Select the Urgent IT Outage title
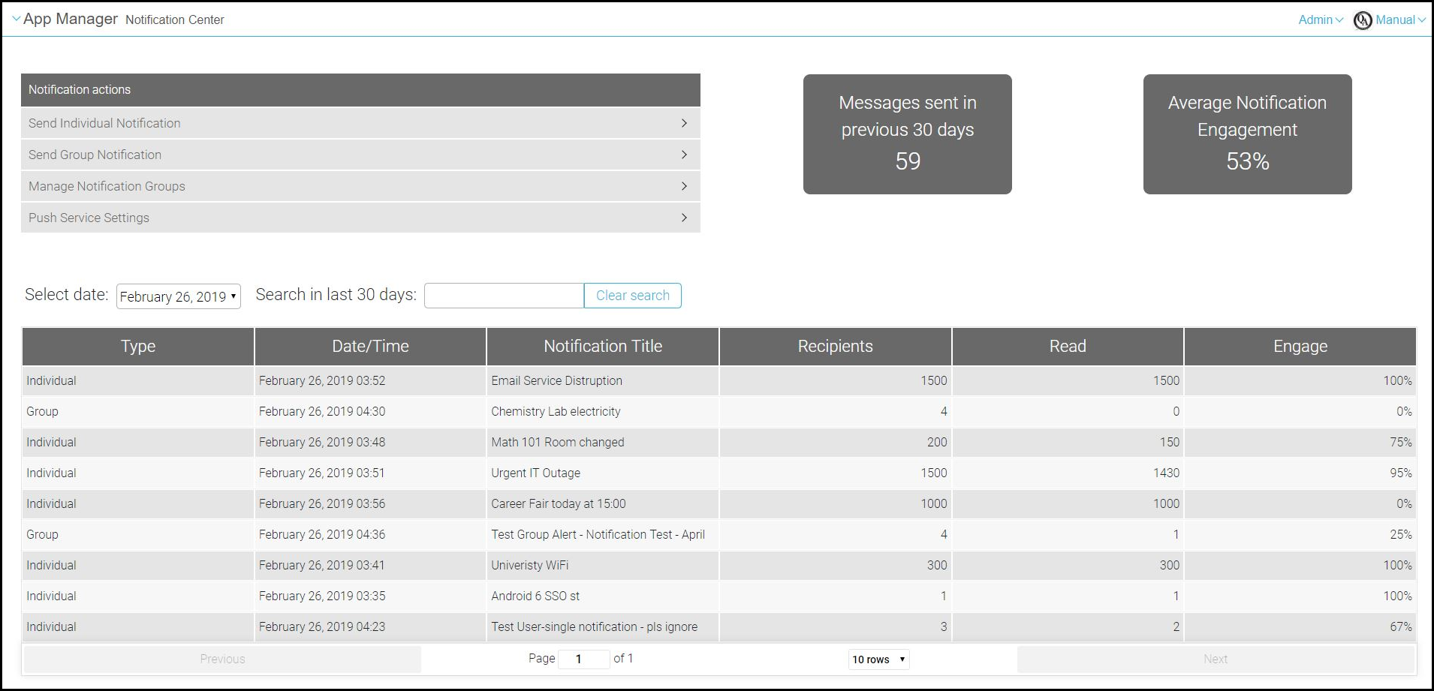Screen dimensions: 1434x691 535,473
